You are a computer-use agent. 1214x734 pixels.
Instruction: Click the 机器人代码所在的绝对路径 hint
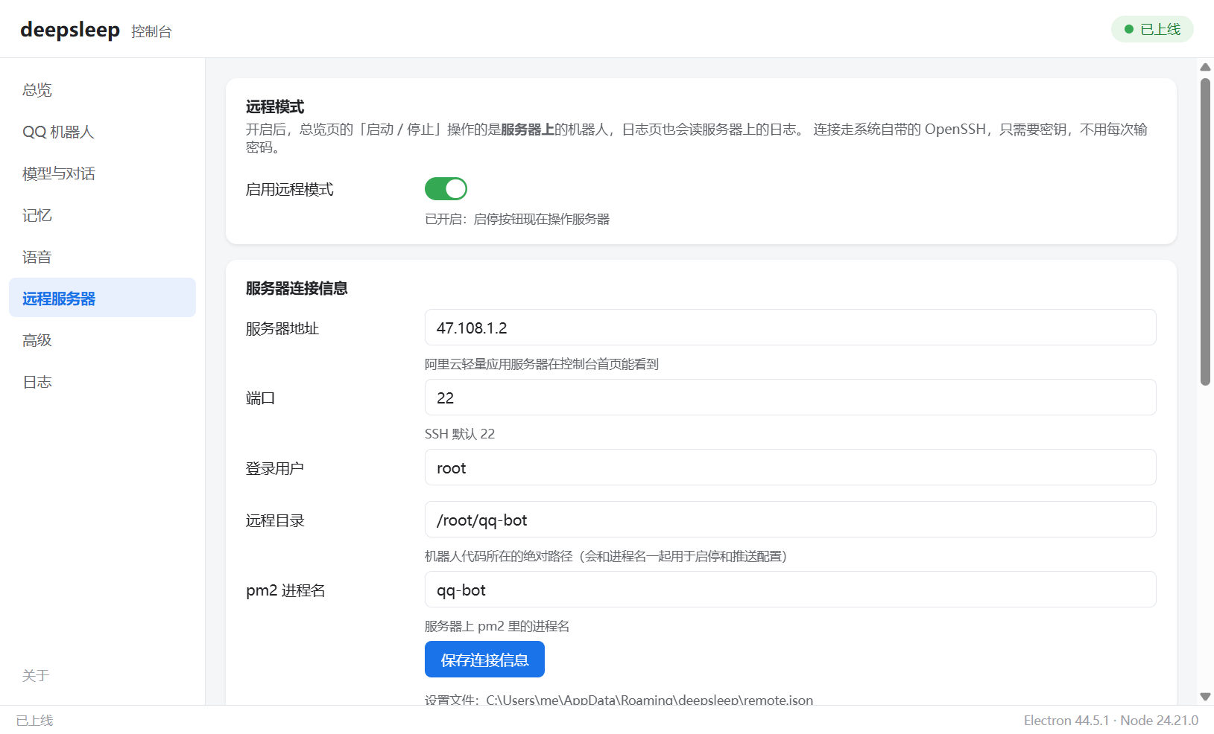606,556
